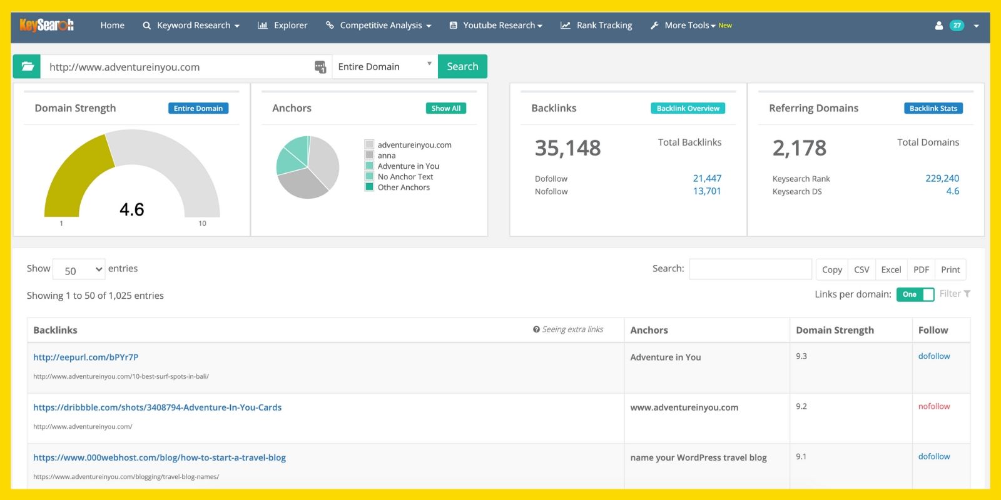Click the More Tools wrench icon
This screenshot has width=1001, height=500.
pyautogui.click(x=654, y=26)
